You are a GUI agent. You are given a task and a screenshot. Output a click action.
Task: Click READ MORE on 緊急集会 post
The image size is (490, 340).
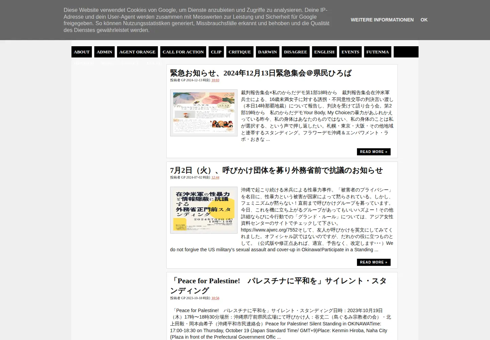374,152
